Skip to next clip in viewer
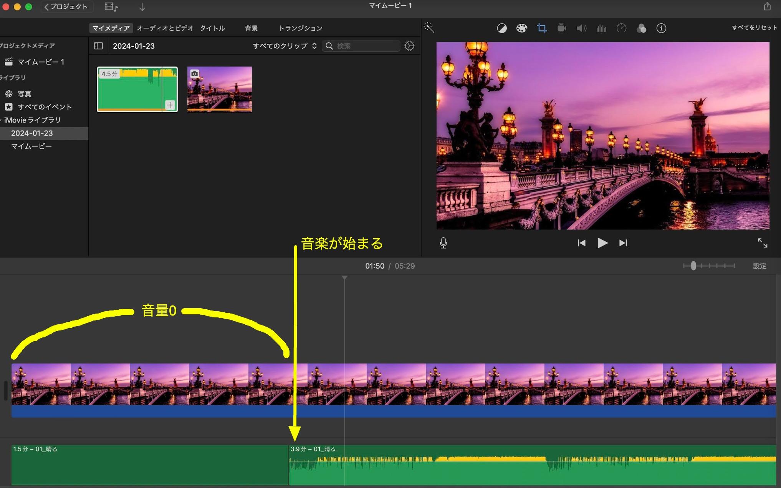 pyautogui.click(x=623, y=243)
